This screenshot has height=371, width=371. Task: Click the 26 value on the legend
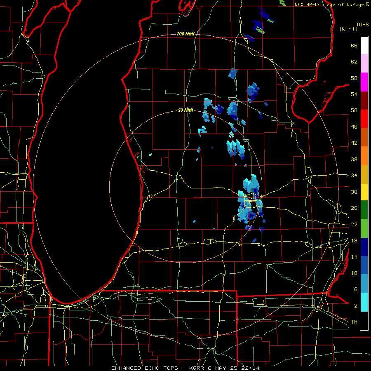click(354, 208)
